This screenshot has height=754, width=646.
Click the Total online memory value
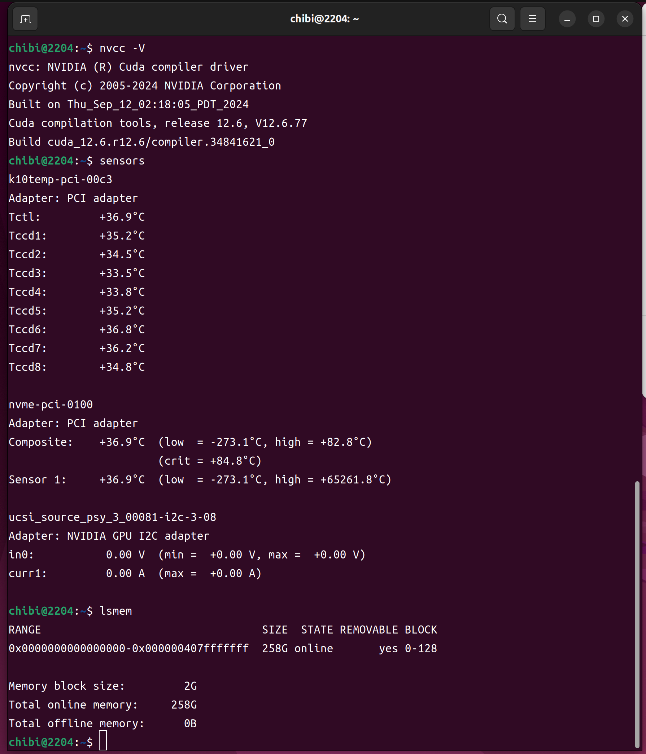coord(184,705)
